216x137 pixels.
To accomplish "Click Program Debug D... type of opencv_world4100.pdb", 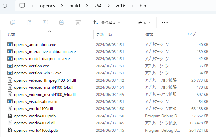I will (162, 116).
